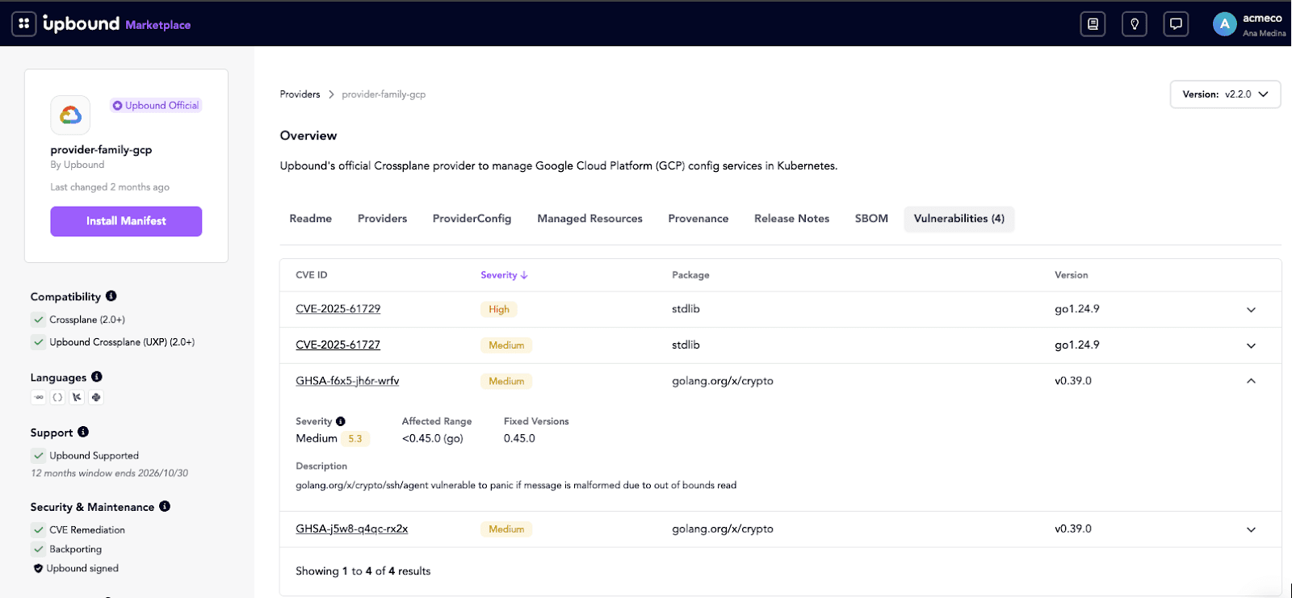Image resolution: width=1292 pixels, height=598 pixels.
Task: Click the acmeco account name
Action: 1262,19
